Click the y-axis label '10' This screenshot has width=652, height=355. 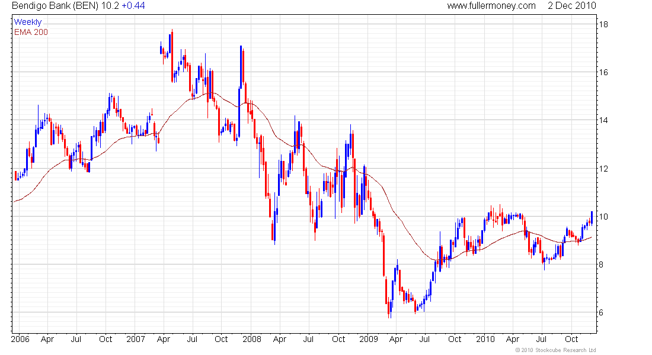click(x=603, y=217)
